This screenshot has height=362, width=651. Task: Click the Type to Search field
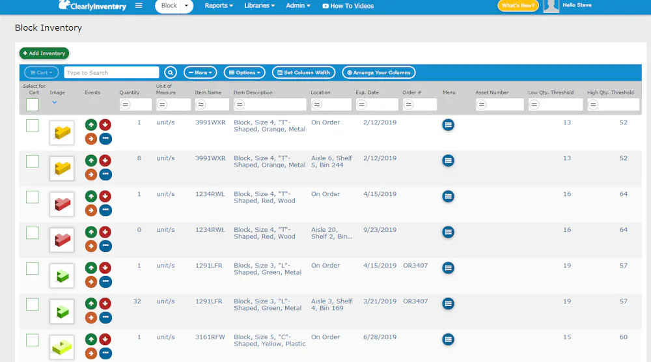click(x=111, y=73)
